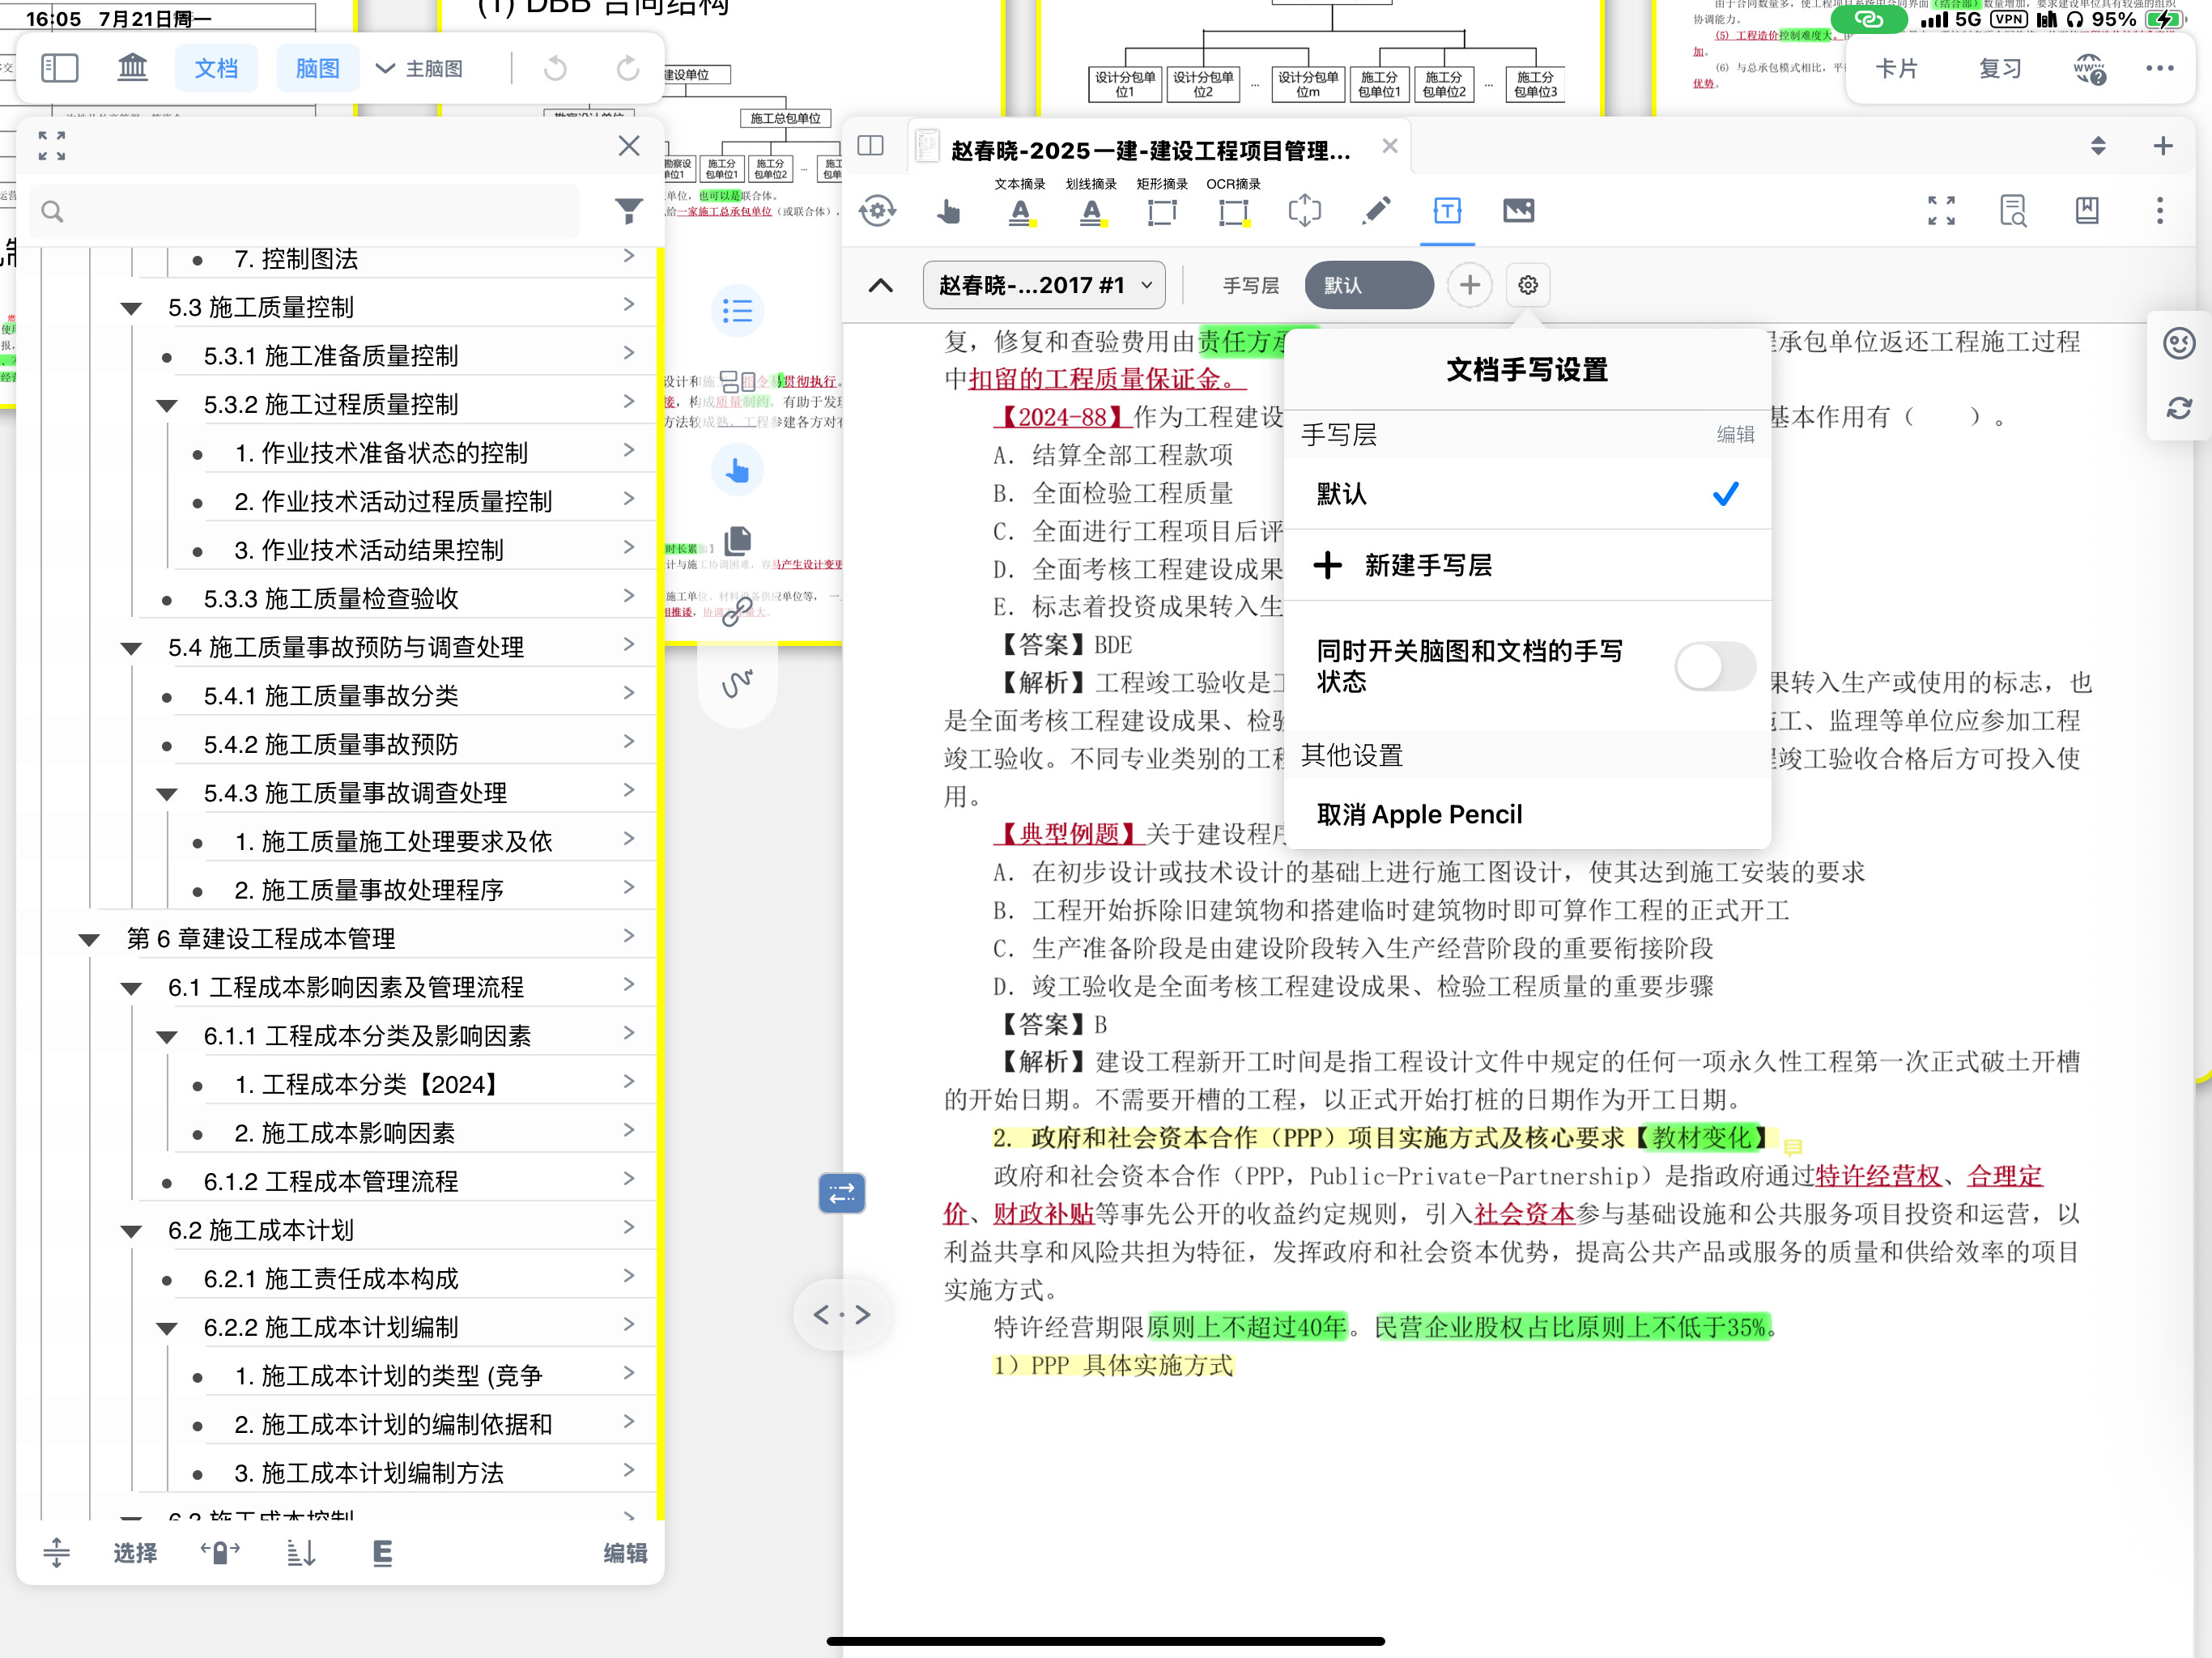Switch to the 复习 tab
Screen dimensions: 2212x1658
pyautogui.click(x=2000, y=69)
